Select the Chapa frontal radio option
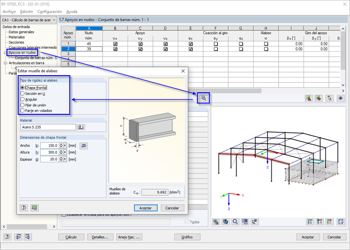Viewport: 350px width, 250px height. (x=22, y=88)
